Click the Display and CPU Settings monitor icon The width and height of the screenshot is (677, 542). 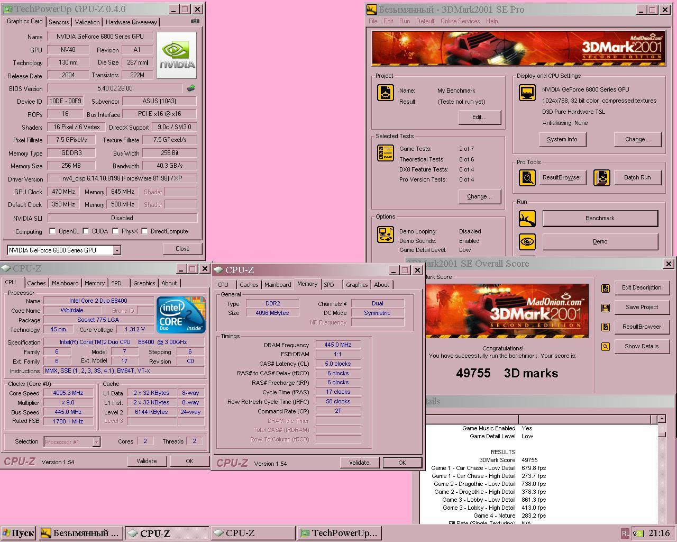(x=527, y=92)
